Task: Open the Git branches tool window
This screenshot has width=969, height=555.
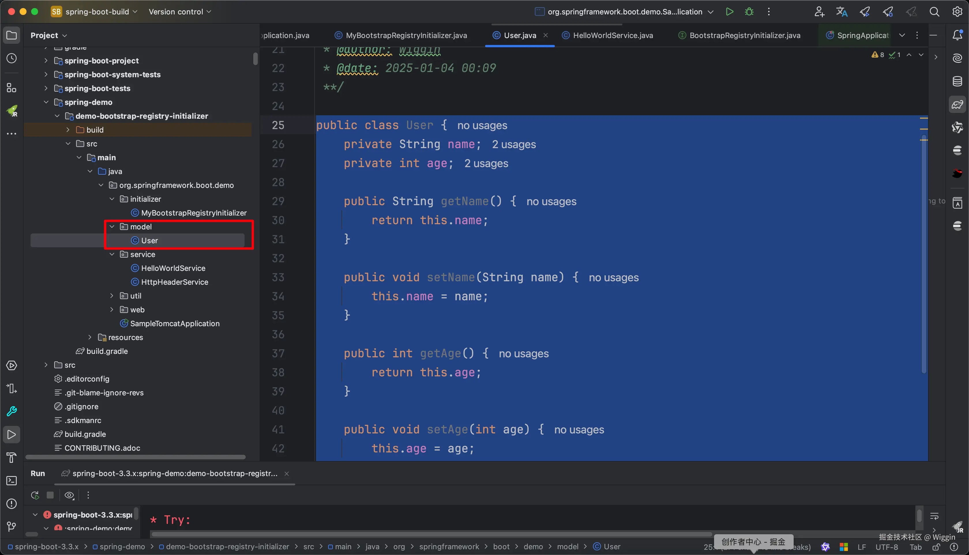Action: [12, 526]
